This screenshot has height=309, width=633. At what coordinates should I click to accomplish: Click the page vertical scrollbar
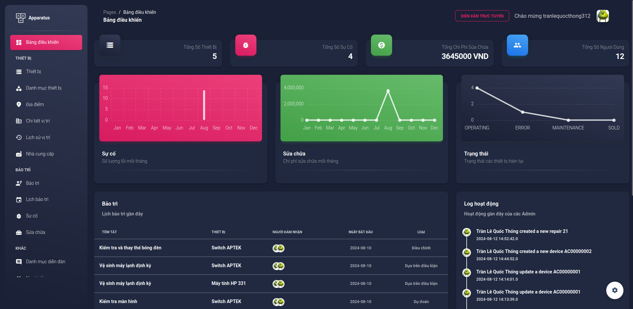coord(632,99)
